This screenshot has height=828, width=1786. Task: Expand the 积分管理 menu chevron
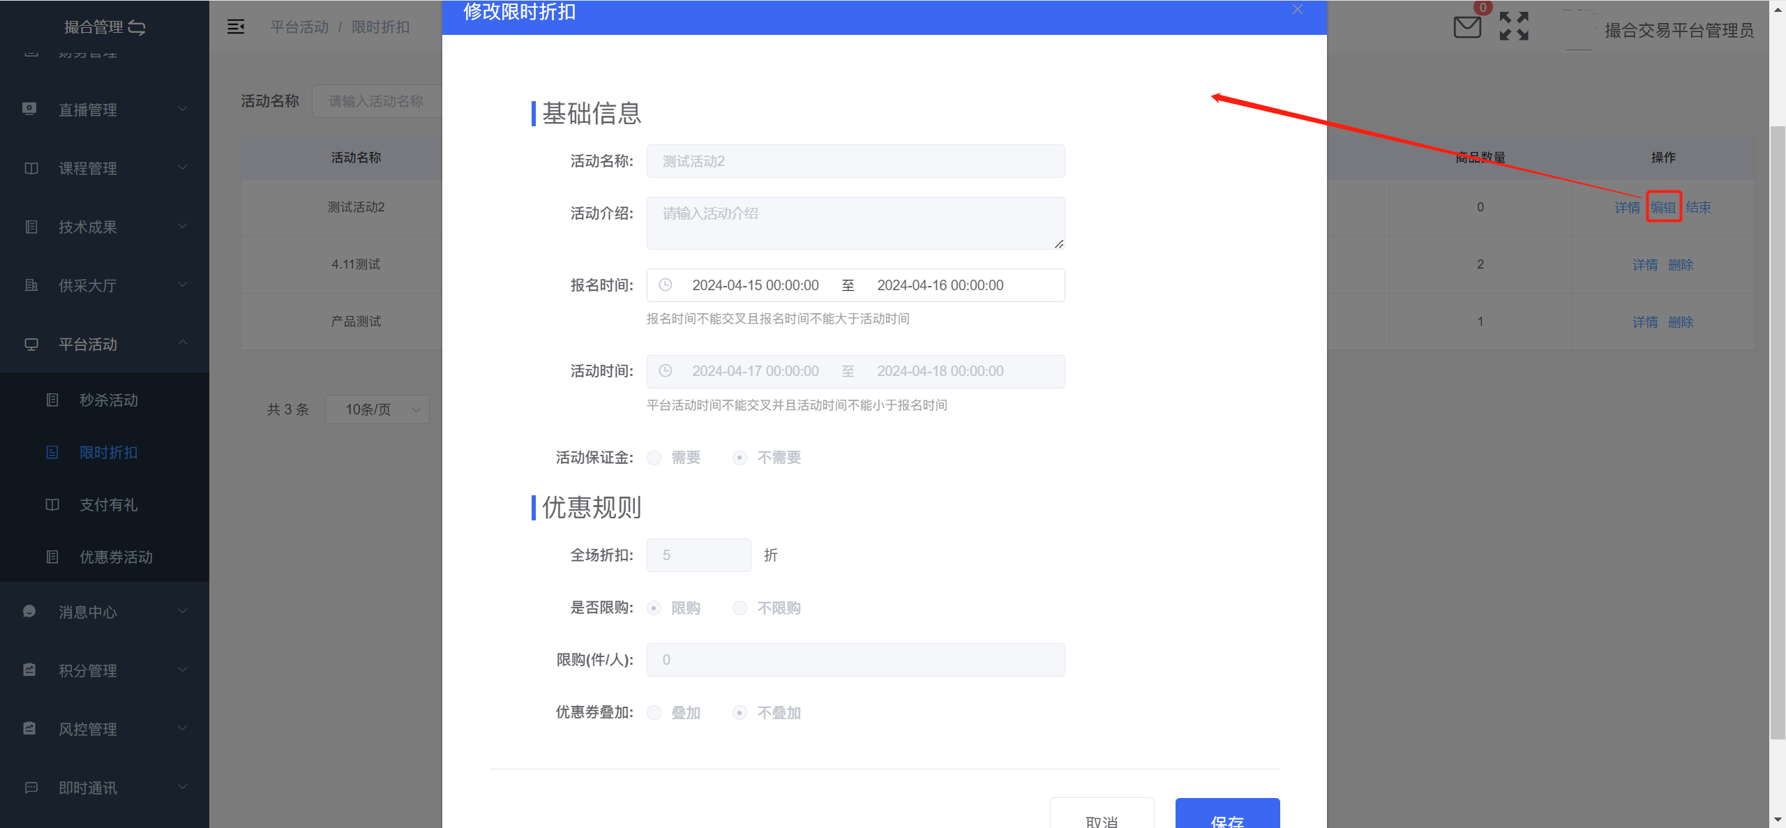click(x=183, y=670)
